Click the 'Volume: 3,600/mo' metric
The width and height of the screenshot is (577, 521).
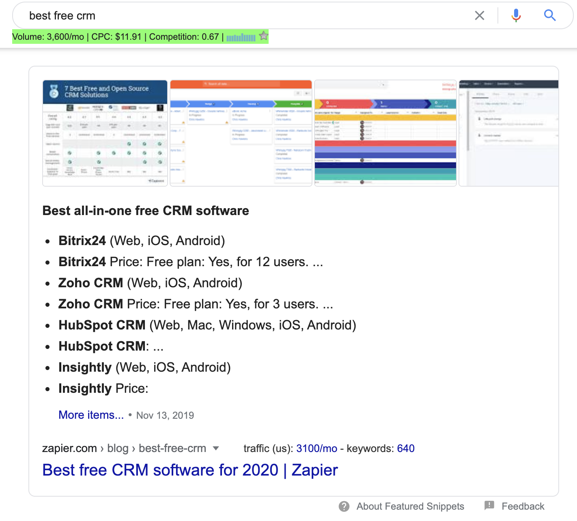(48, 37)
